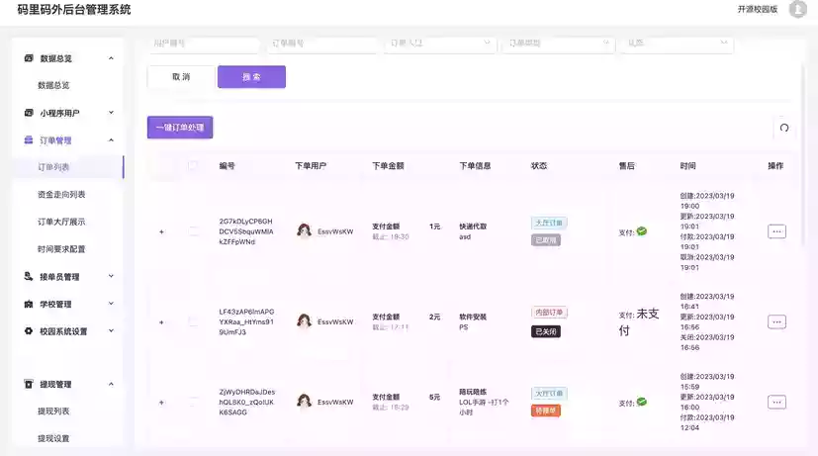Viewport: 818px width, 456px height.
Task: Click the 学校管理 sidebar icon
Action: click(x=29, y=304)
